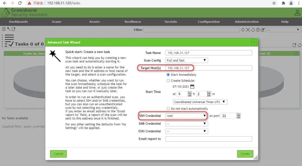Click the Target Host(s) input field

click(x=209, y=68)
